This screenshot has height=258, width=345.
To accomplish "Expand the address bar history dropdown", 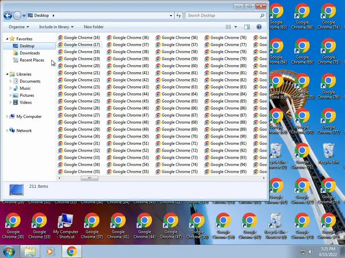I will coord(171,15).
